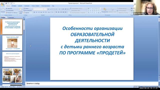Open Контур фигуры shape outline color

click(x=121, y=10)
